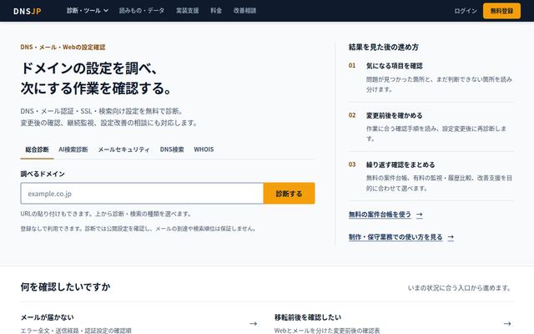Click the いまの状況に合う入口から進めます text
Image resolution: width=534 pixels, height=334 pixels.
[460, 288]
